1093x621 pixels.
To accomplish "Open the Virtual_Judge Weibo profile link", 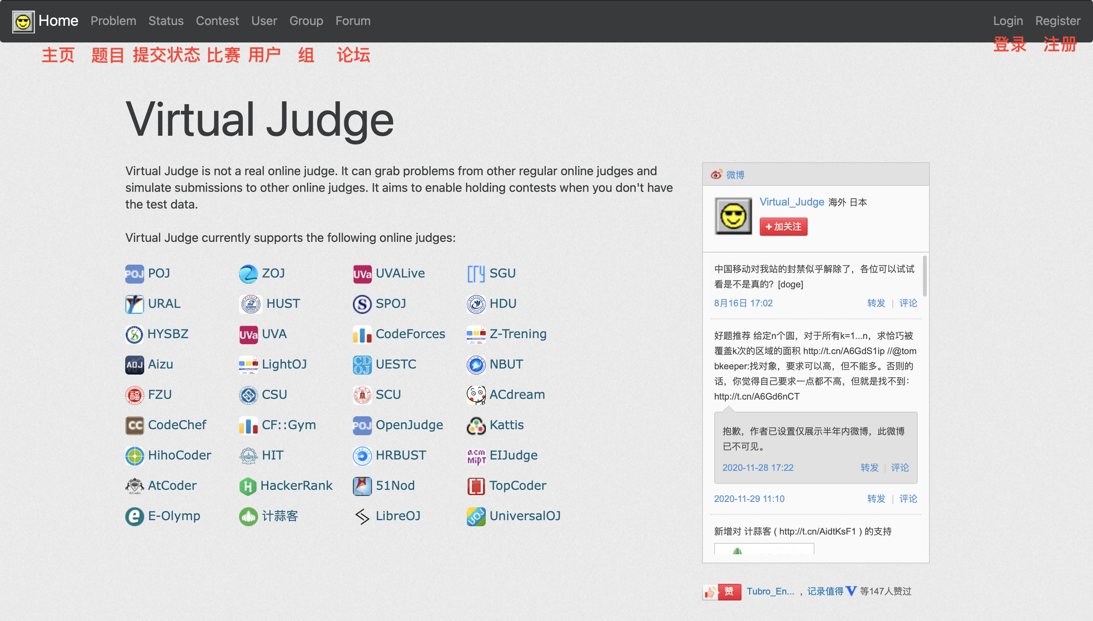I will pos(791,202).
